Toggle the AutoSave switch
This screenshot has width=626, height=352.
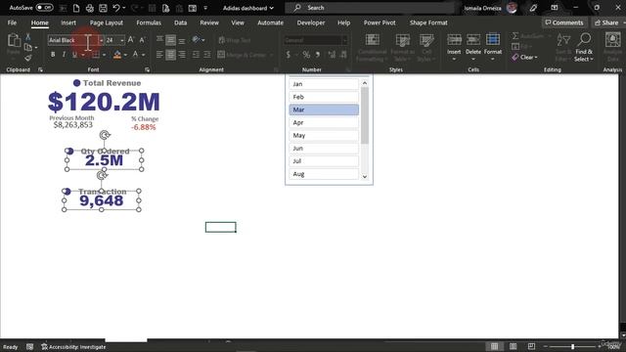[44, 8]
